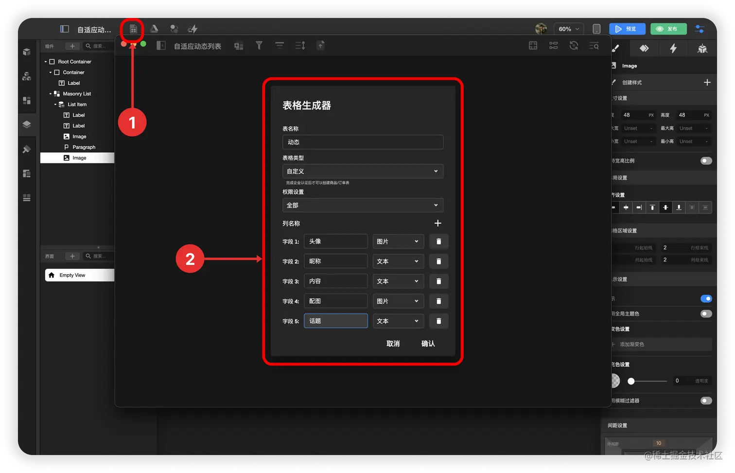Click the 添加渐变色 button
The height and width of the screenshot is (473, 735).
tap(662, 344)
